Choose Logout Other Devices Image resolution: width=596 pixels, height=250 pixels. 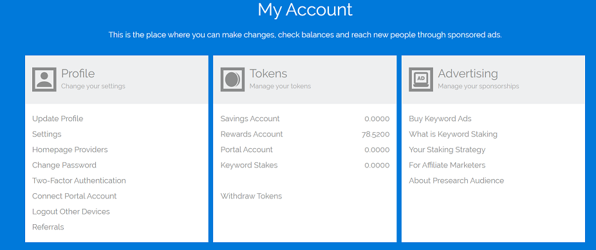(71, 211)
